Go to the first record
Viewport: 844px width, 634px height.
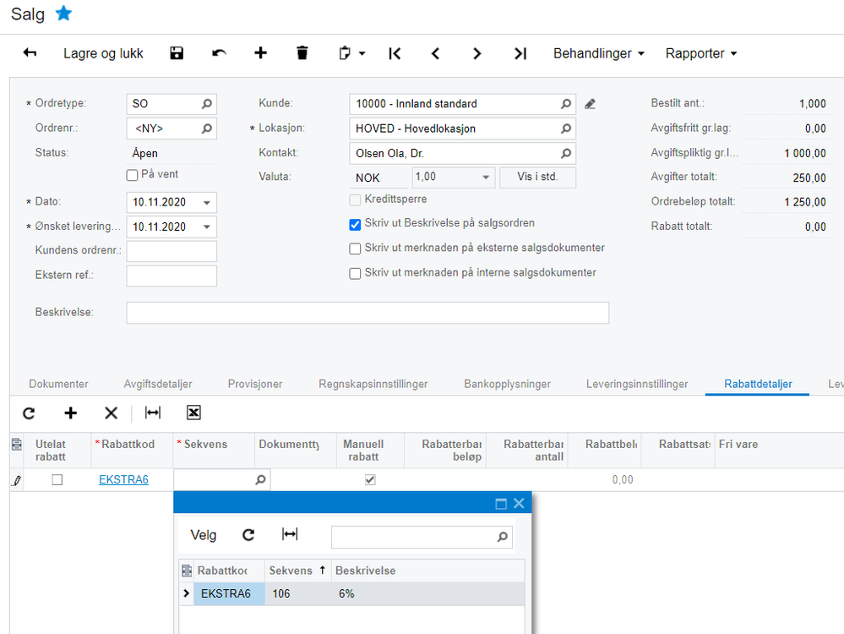[395, 53]
